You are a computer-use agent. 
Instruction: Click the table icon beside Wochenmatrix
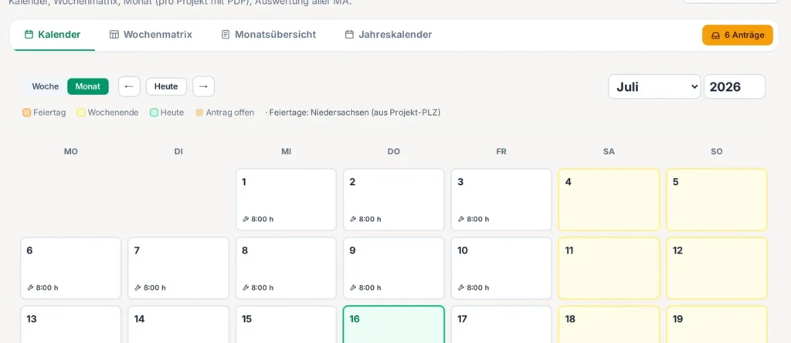click(114, 35)
